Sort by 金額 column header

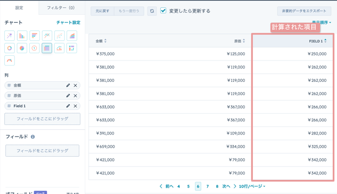[x=101, y=41]
